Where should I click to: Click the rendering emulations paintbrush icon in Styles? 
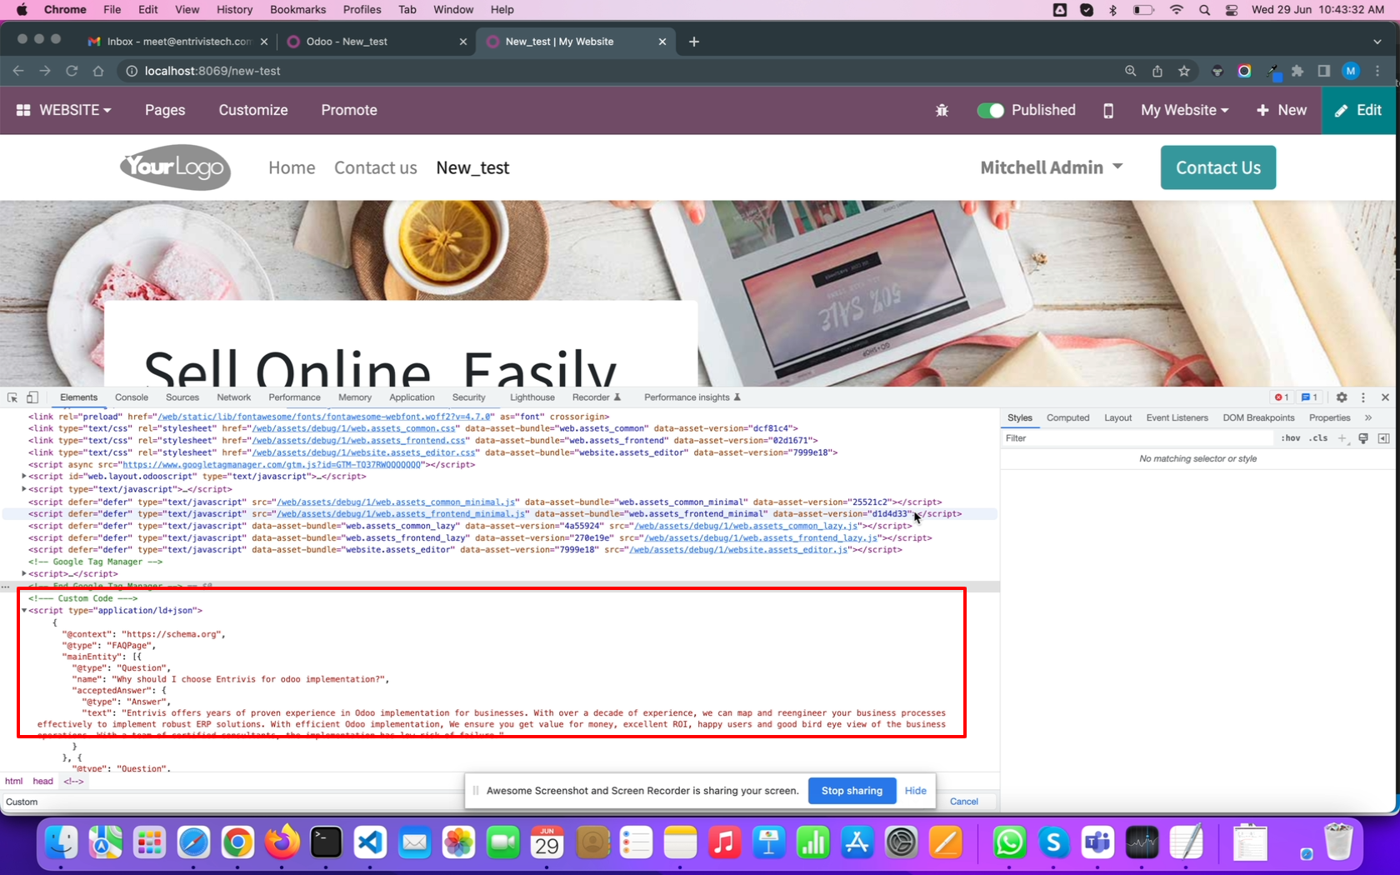click(1363, 438)
